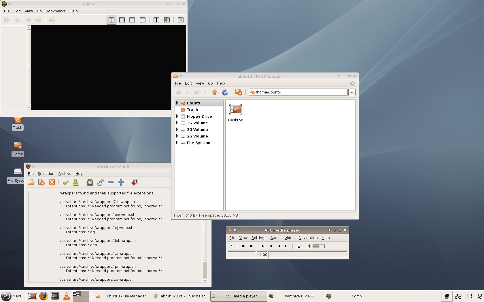484x302 pixels.
Task: Open VLC playlist icon
Action: [x=298, y=246]
